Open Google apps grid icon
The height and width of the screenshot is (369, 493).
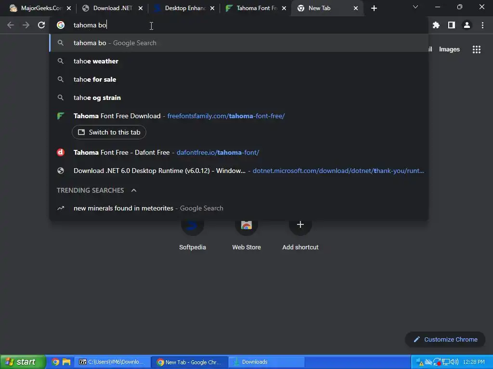pyautogui.click(x=477, y=49)
